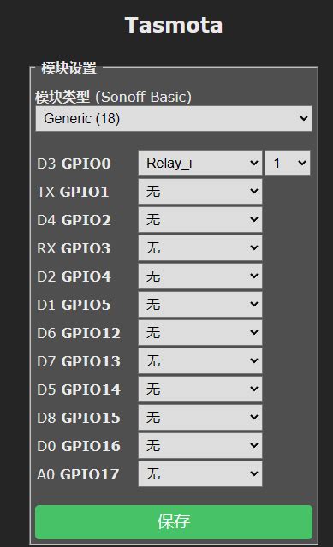
Task: Click the 模块类型 (Sonoff Basic) label
Action: click(x=113, y=97)
